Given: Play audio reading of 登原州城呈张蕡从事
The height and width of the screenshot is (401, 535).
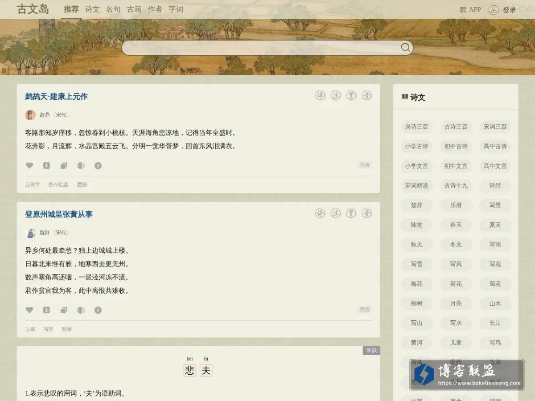Looking at the screenshot, I should 81,310.
